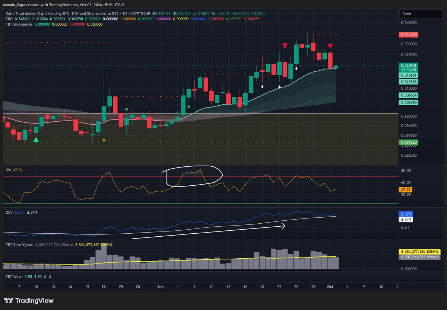Click the TradingView logo at bottom left

pyautogui.click(x=29, y=301)
